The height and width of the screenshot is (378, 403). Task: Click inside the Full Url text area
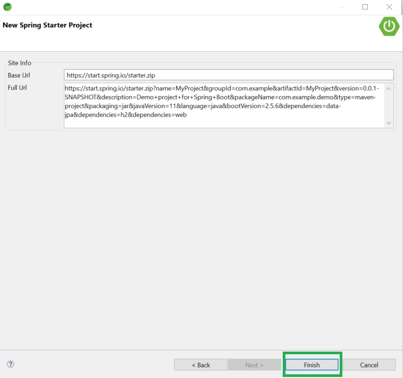[x=222, y=105]
